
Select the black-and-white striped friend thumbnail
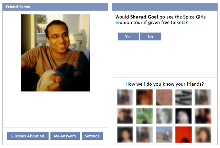coord(183,97)
